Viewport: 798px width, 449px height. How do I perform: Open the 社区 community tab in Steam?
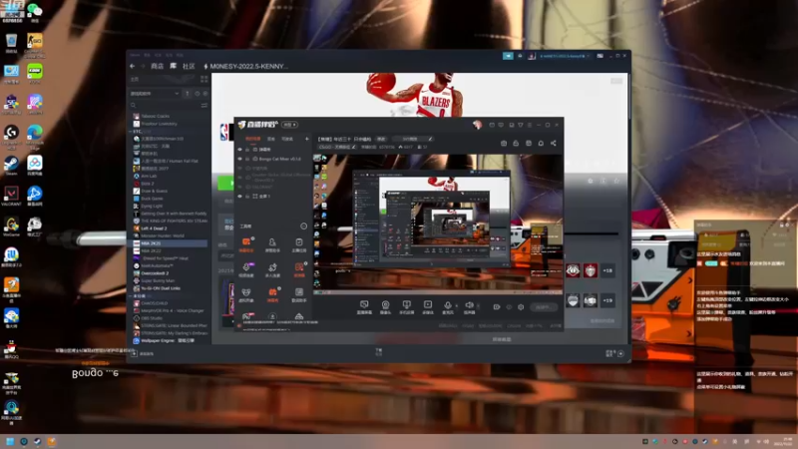click(x=189, y=66)
